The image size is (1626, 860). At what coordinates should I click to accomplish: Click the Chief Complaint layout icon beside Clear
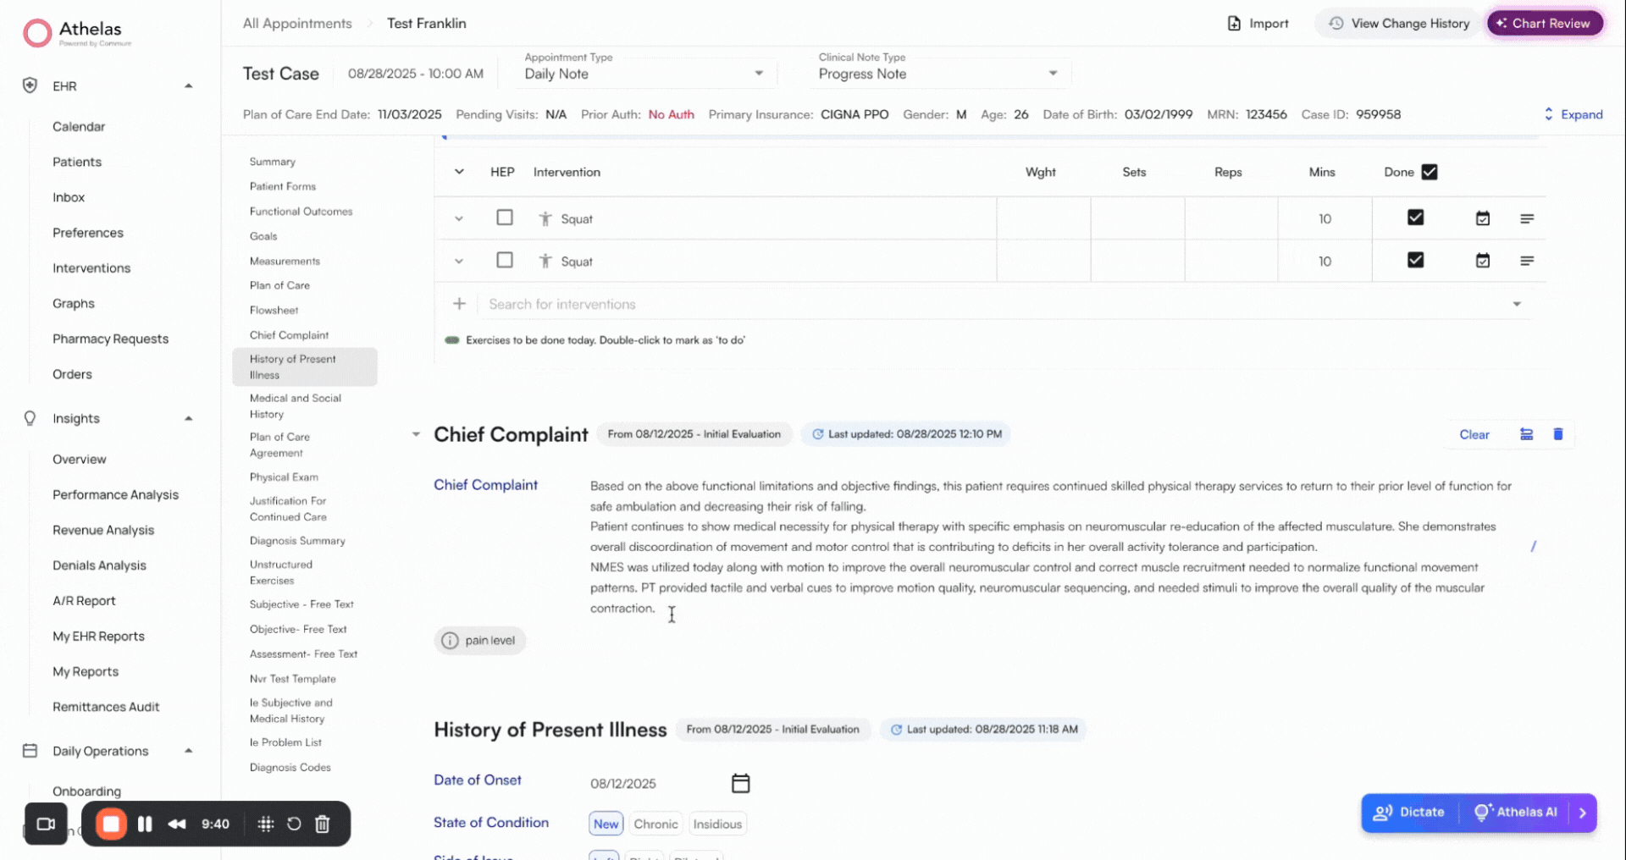1526,434
